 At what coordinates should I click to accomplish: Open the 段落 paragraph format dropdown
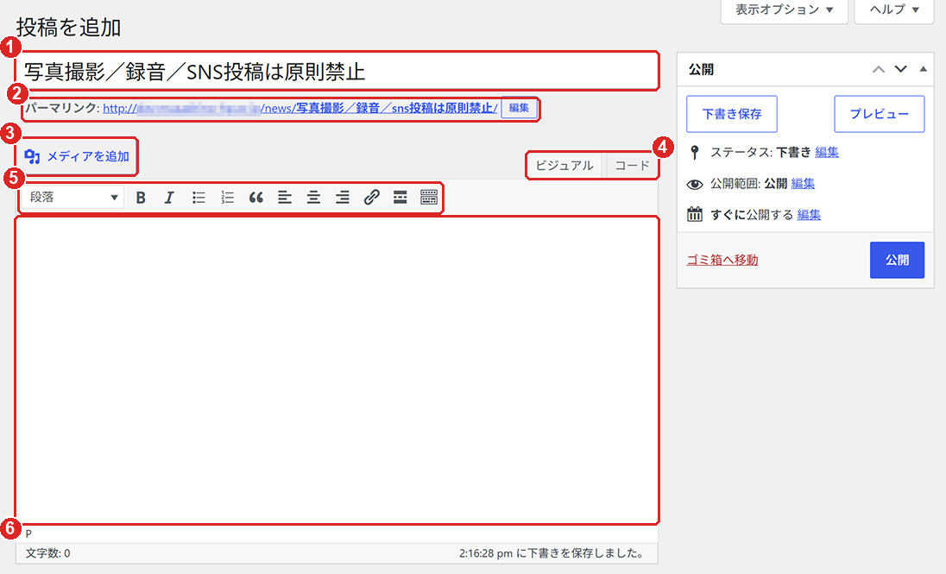pyautogui.click(x=73, y=198)
